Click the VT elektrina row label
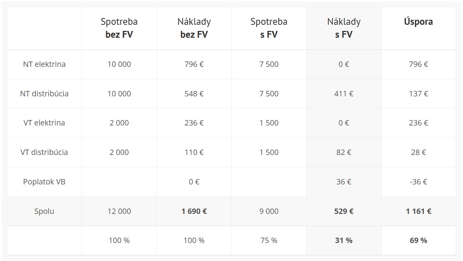 click(44, 123)
